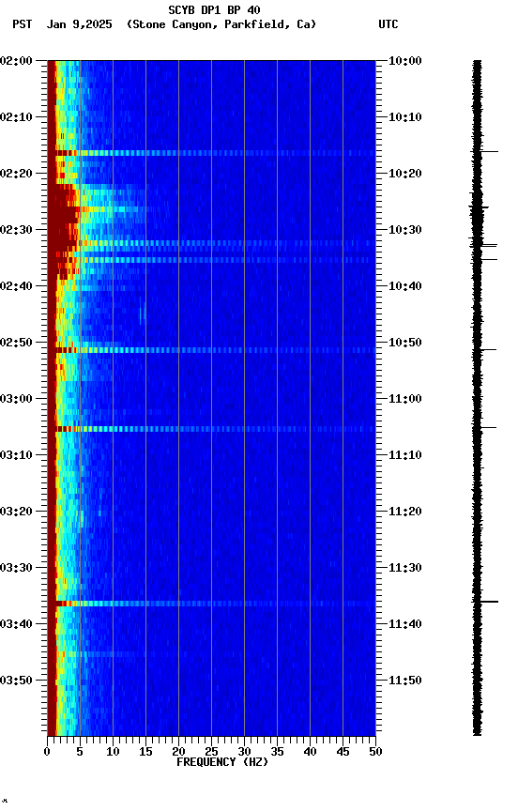This screenshot has height=811, width=518.
Task: Click the 10 Hz frequency axis label
Action: coord(113,752)
